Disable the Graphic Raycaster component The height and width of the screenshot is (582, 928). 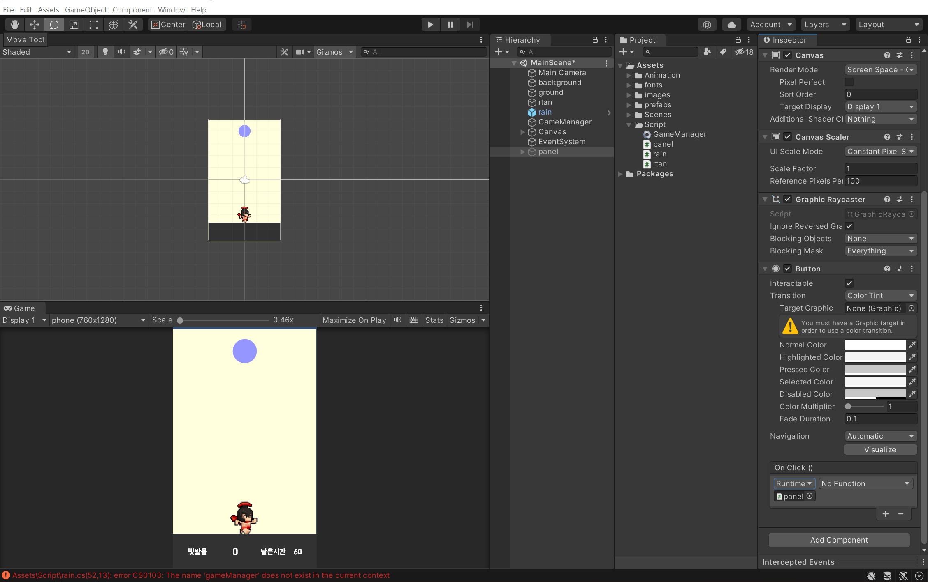[787, 199]
